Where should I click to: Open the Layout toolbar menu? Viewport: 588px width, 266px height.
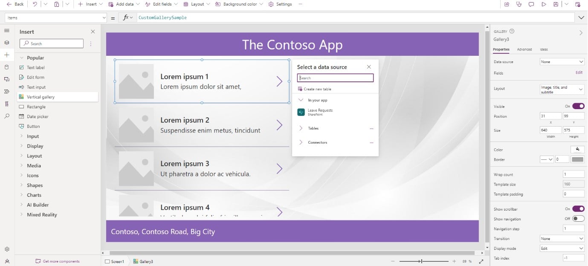197,4
